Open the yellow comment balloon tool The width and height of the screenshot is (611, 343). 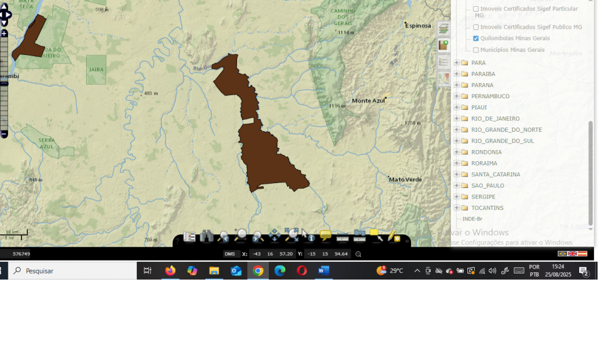point(325,236)
